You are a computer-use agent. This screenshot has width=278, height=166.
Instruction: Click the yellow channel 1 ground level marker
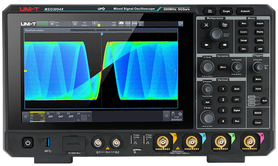26,71
